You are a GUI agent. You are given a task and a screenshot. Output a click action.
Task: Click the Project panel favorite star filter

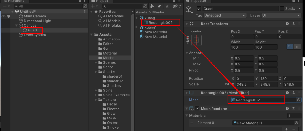(167, 6)
